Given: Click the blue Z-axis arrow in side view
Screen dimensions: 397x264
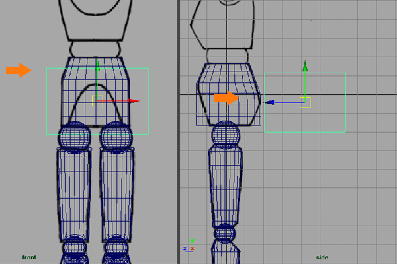Looking at the screenshot, I should 269,102.
